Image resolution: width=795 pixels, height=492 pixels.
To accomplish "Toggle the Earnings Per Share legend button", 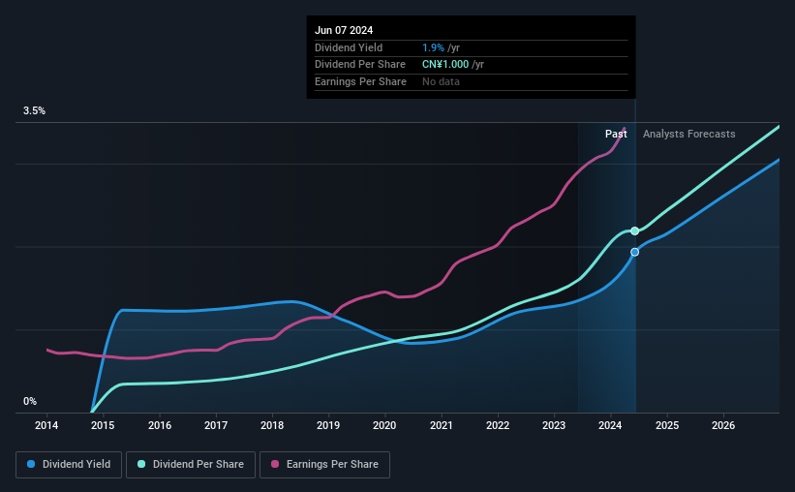I will pyautogui.click(x=324, y=464).
